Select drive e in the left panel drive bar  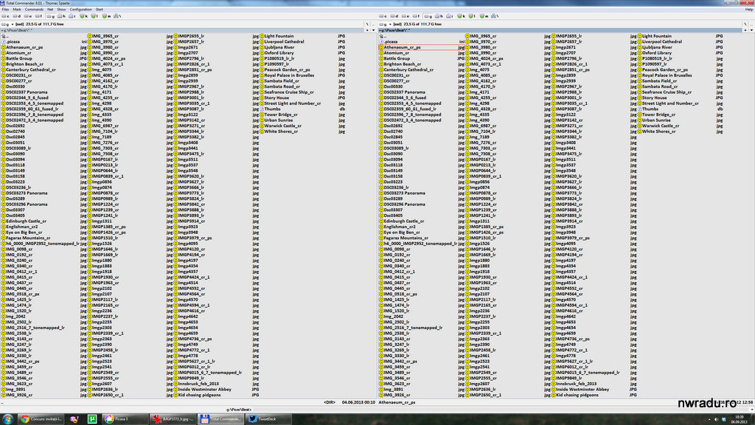click(29, 16)
